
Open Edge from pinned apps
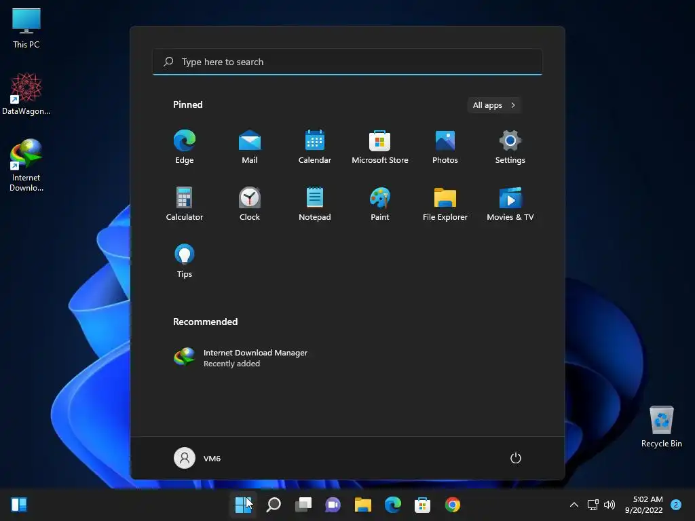point(185,147)
